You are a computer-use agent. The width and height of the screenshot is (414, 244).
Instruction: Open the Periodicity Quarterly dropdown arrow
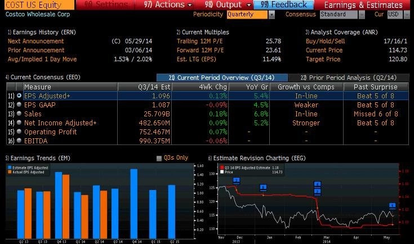[x=271, y=15]
